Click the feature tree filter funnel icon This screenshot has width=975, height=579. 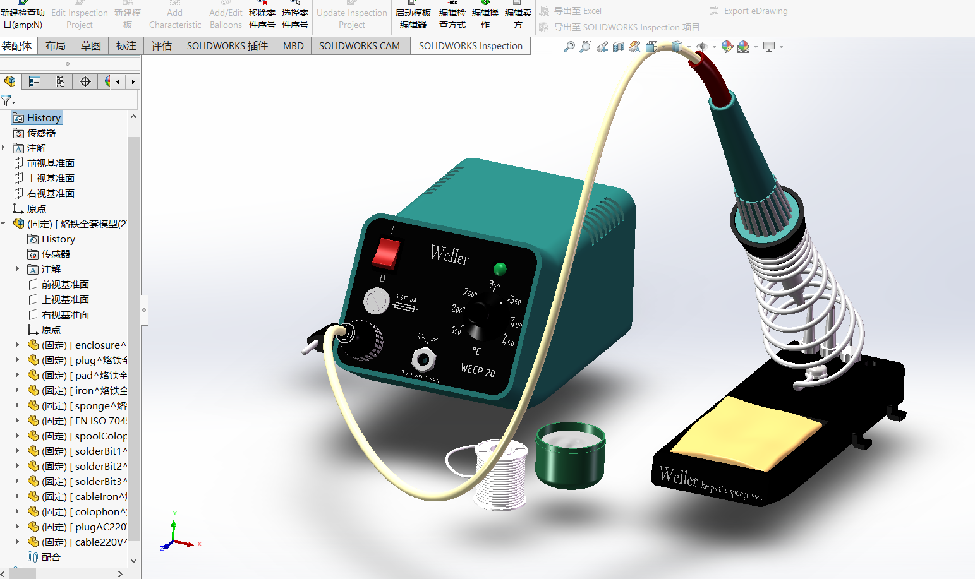6,100
